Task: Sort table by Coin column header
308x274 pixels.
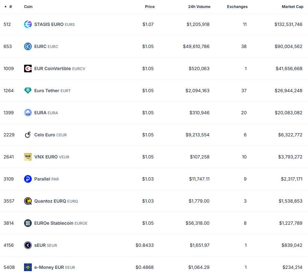Action: tap(28, 7)
